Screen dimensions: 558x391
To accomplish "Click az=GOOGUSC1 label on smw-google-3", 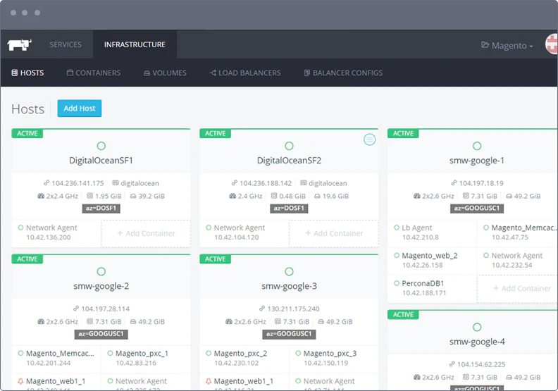I will pos(289,334).
